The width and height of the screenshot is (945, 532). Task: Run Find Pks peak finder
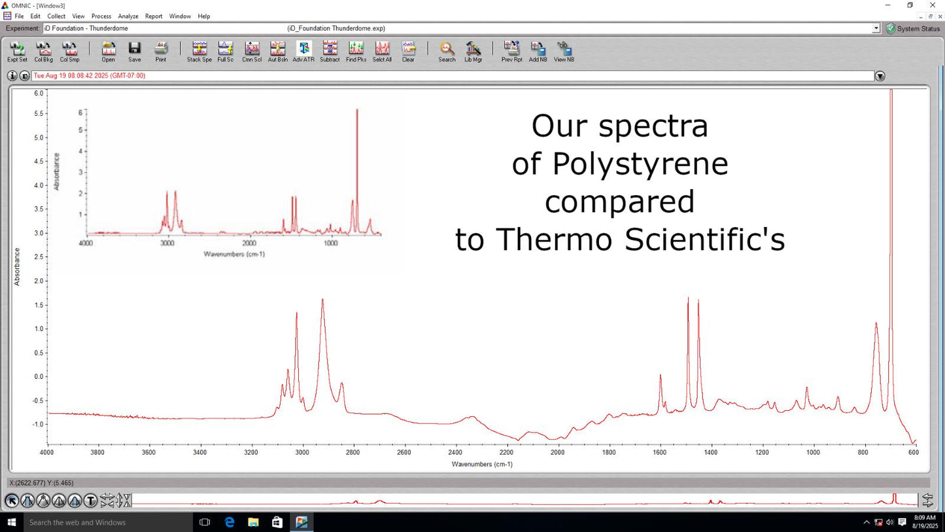[x=356, y=52]
